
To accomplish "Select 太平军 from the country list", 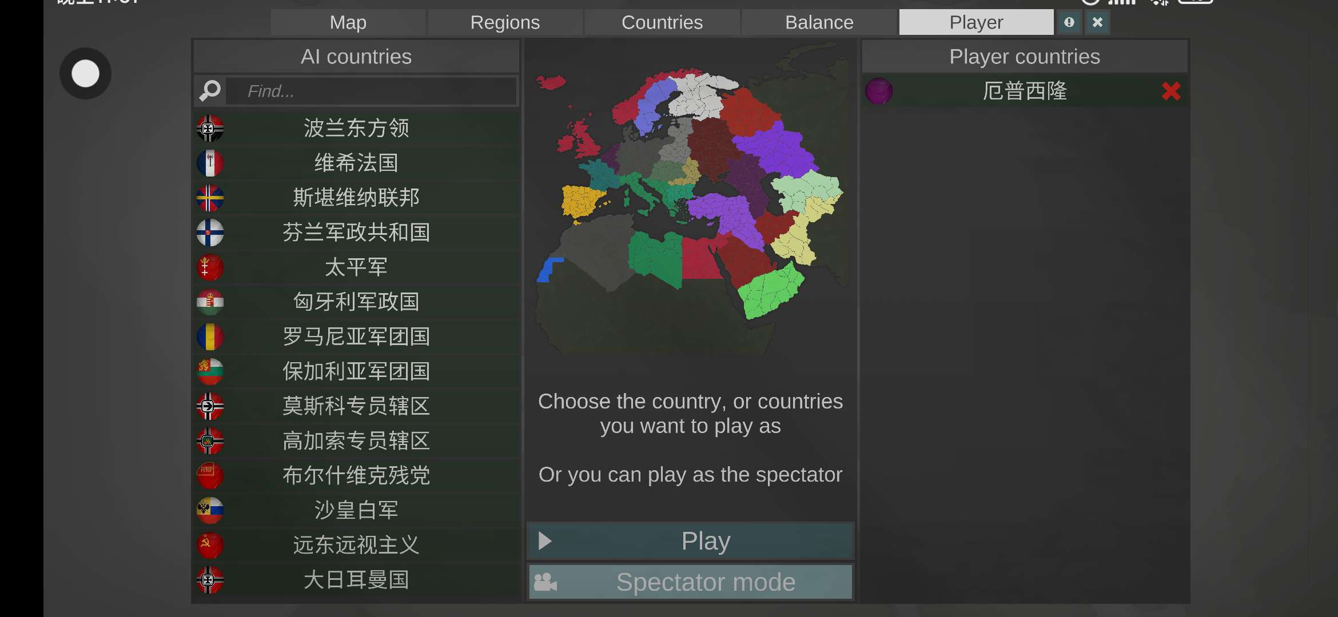I will tap(356, 267).
